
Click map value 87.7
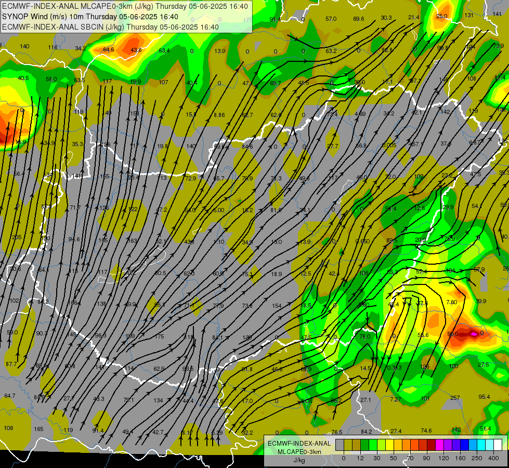pyautogui.click(x=11, y=364)
